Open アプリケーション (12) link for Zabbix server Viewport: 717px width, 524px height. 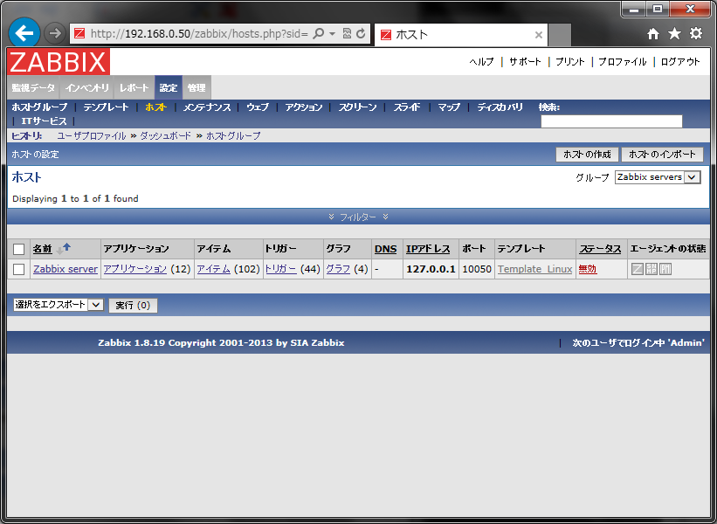click(x=134, y=269)
